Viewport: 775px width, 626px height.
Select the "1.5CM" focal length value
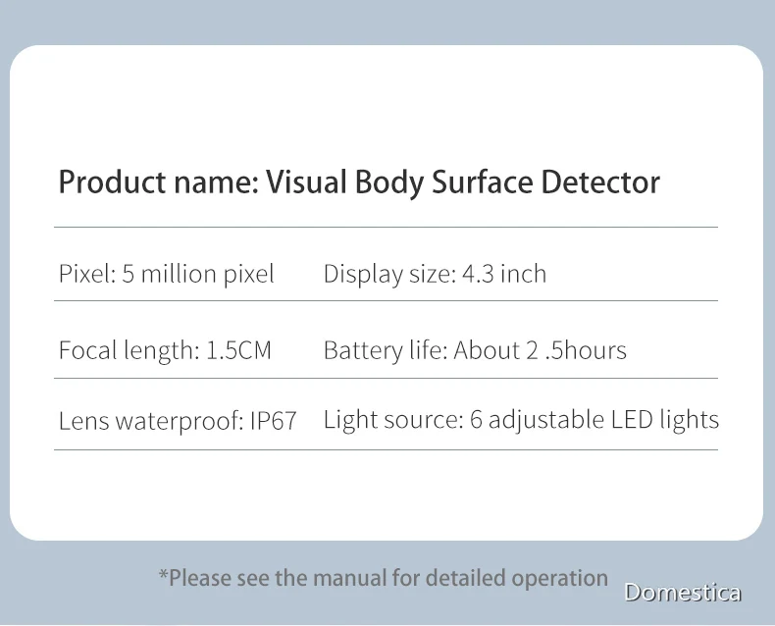[238, 350]
